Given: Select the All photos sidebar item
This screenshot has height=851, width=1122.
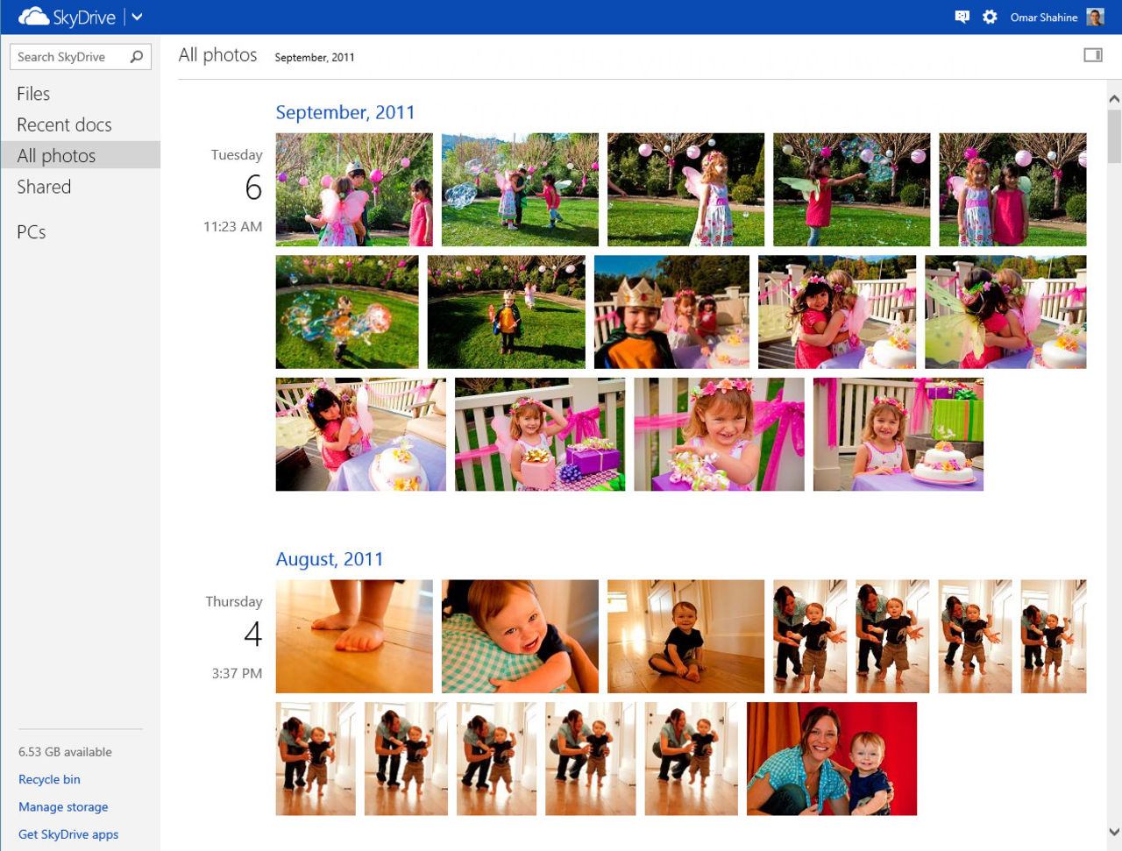Looking at the screenshot, I should (56, 155).
